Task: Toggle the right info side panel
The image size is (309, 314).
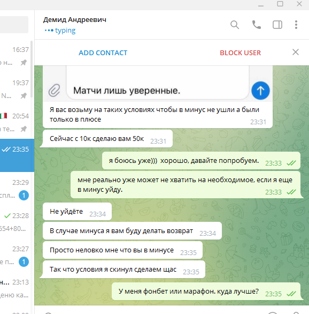Action: click(x=277, y=25)
